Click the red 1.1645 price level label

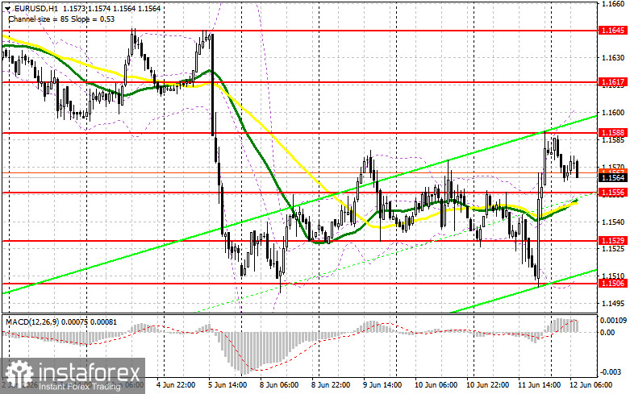coord(612,31)
